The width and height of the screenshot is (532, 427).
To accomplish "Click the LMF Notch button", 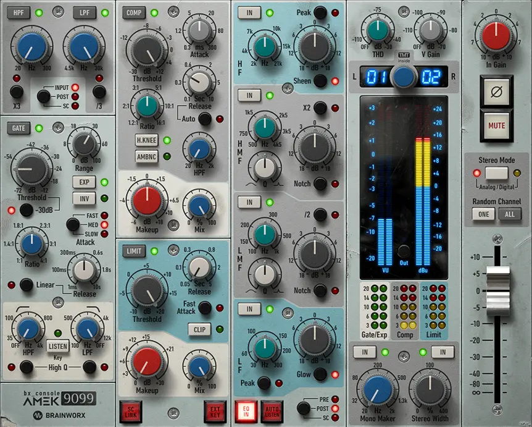I will click(320, 290).
